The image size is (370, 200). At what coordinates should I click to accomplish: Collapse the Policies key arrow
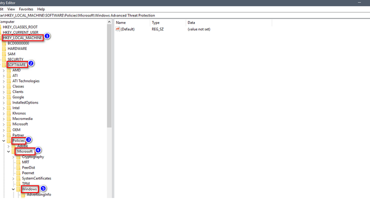point(3,141)
